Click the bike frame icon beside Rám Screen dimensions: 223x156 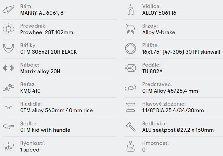(8, 10)
